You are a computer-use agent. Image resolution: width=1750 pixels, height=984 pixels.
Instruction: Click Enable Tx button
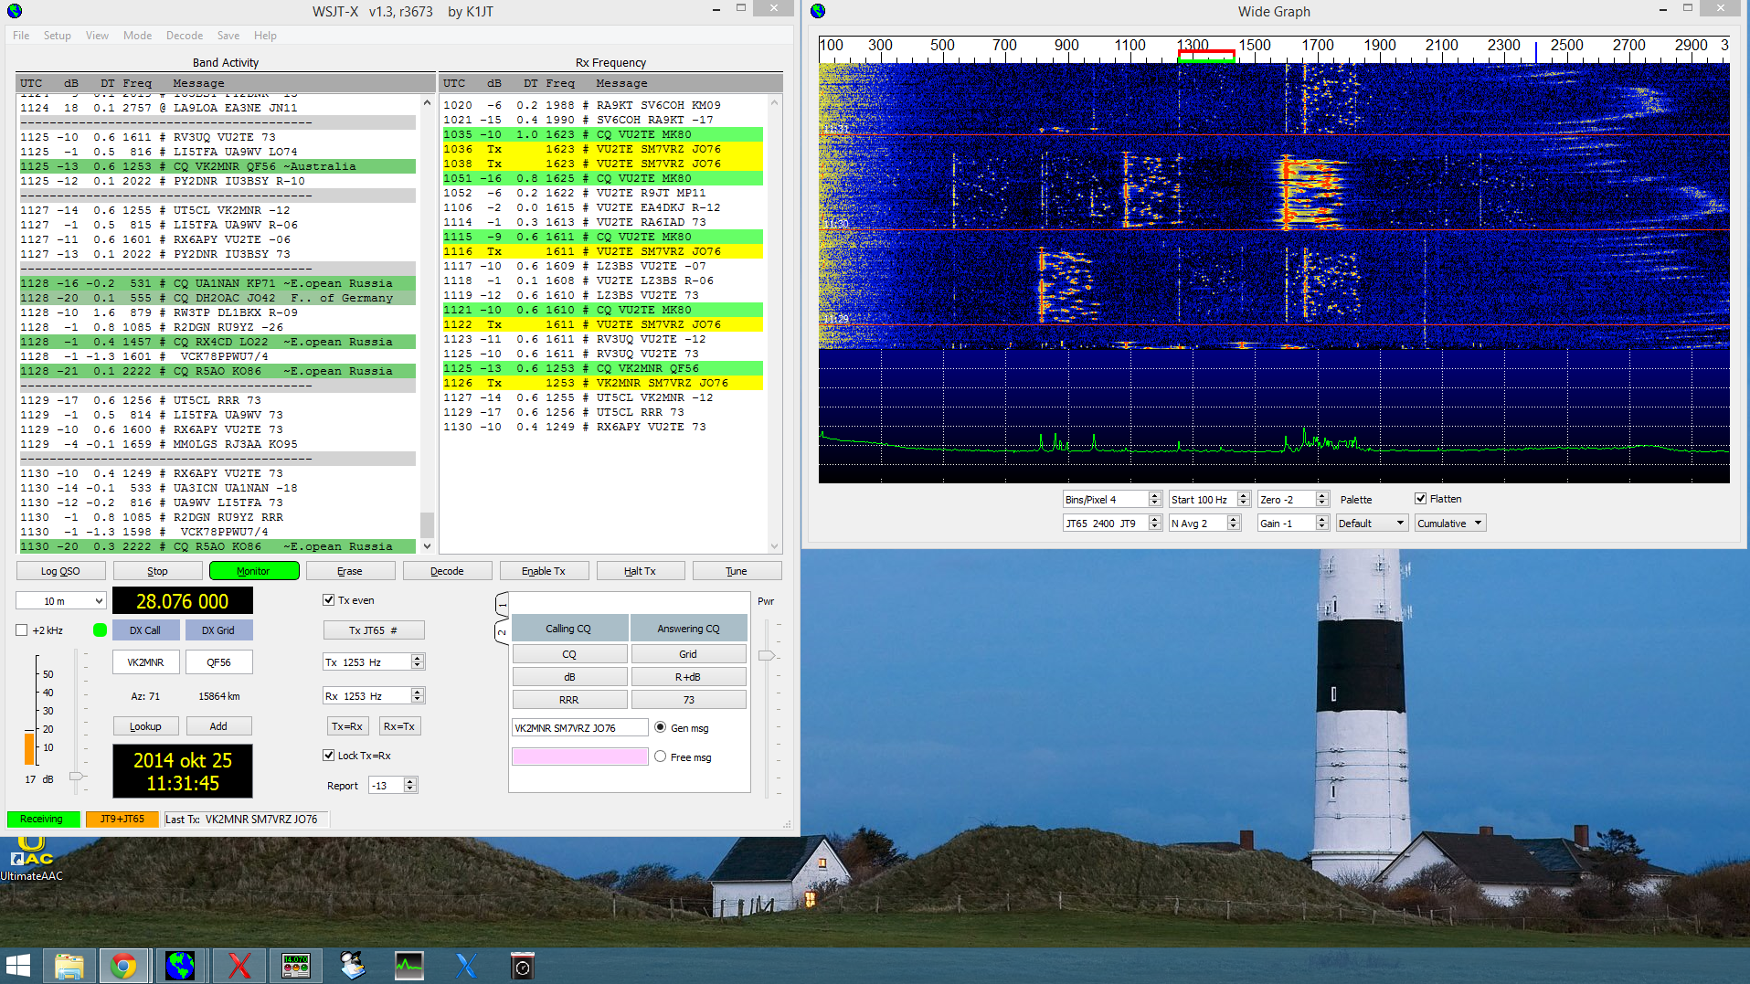click(544, 571)
